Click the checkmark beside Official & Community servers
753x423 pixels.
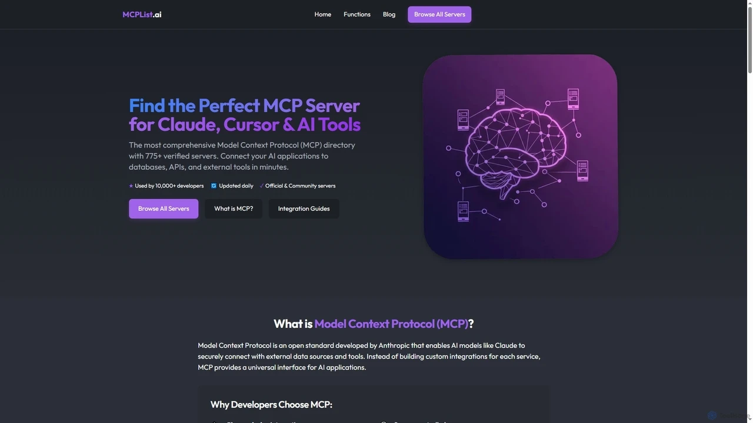pyautogui.click(x=261, y=186)
